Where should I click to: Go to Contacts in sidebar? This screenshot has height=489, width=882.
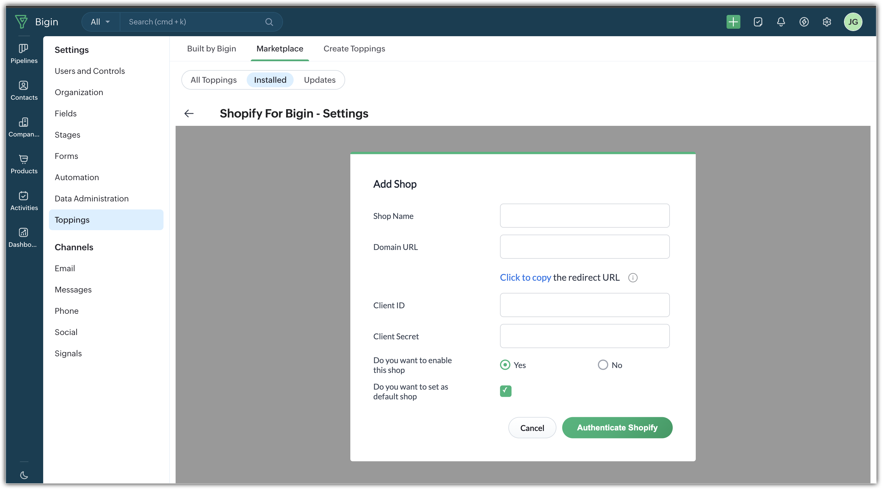pos(24,90)
